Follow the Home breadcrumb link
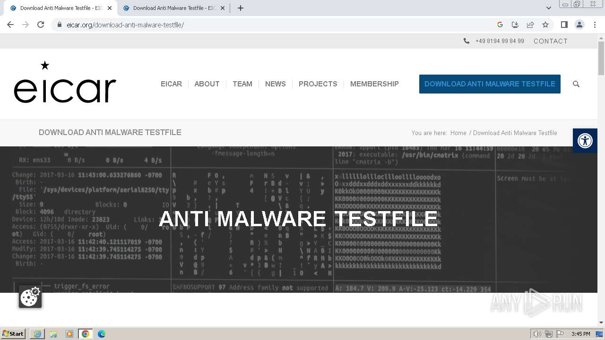 pyautogui.click(x=458, y=133)
